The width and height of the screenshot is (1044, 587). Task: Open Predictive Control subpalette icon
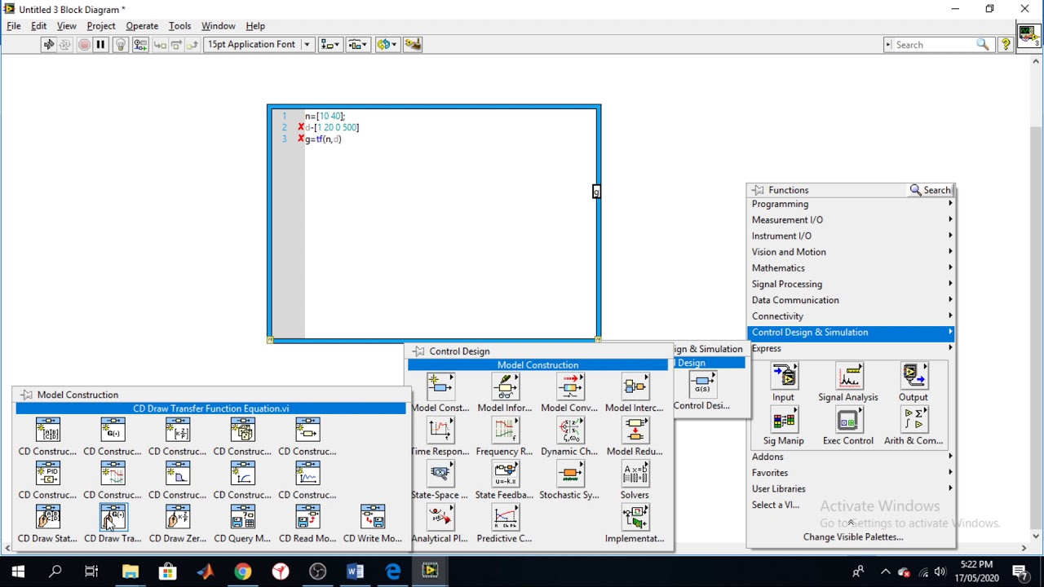505,518
